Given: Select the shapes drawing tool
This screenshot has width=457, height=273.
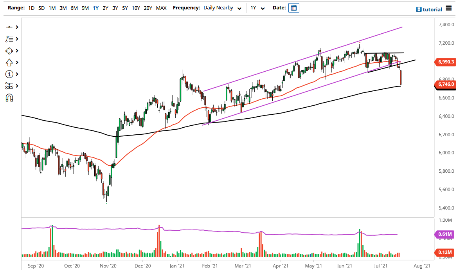Looking at the screenshot, I should click(x=10, y=51).
